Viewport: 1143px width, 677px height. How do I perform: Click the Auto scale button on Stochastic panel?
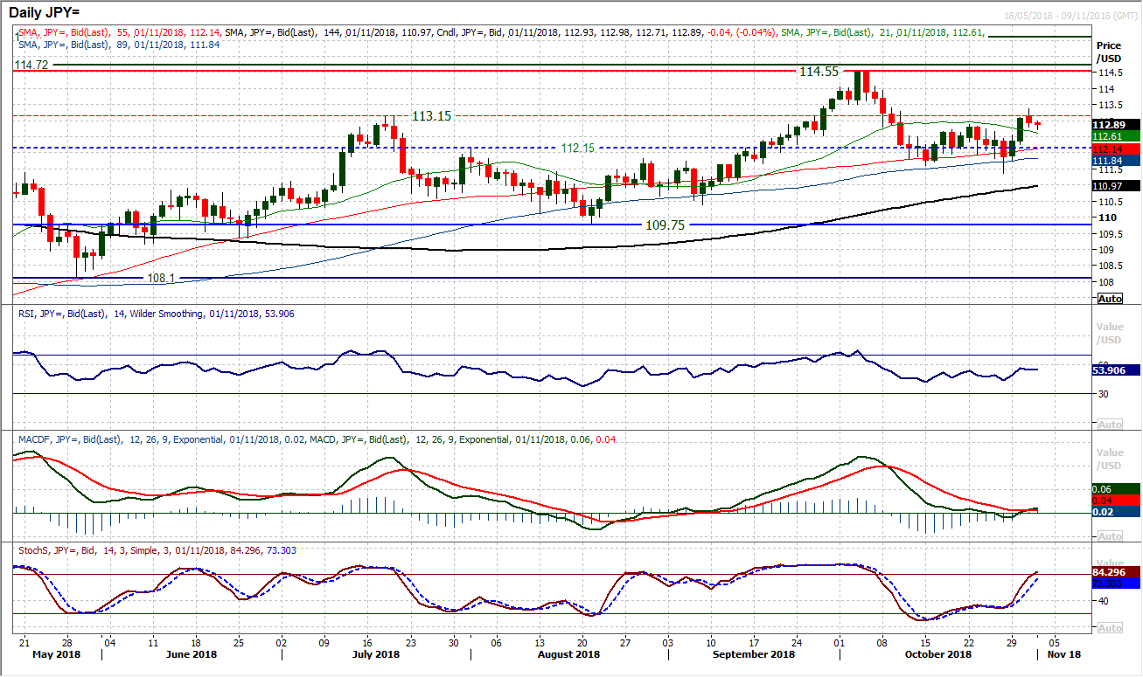(1109, 628)
